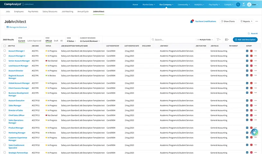Select the Global Account Manager row checkbox
262x154 pixels.
coord(5,83)
